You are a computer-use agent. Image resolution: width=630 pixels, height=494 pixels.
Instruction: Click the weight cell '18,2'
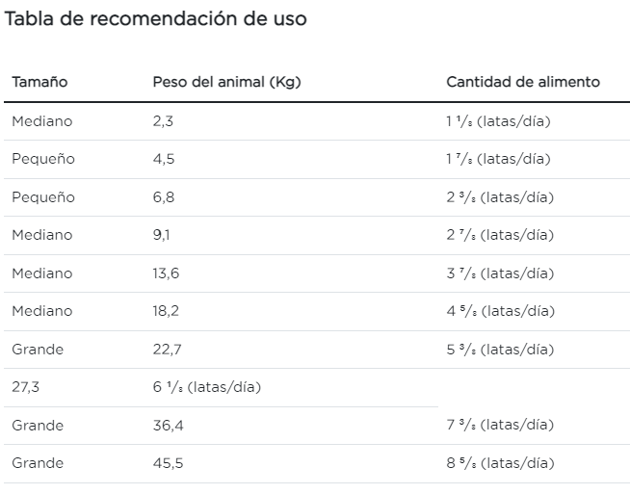coord(166,311)
